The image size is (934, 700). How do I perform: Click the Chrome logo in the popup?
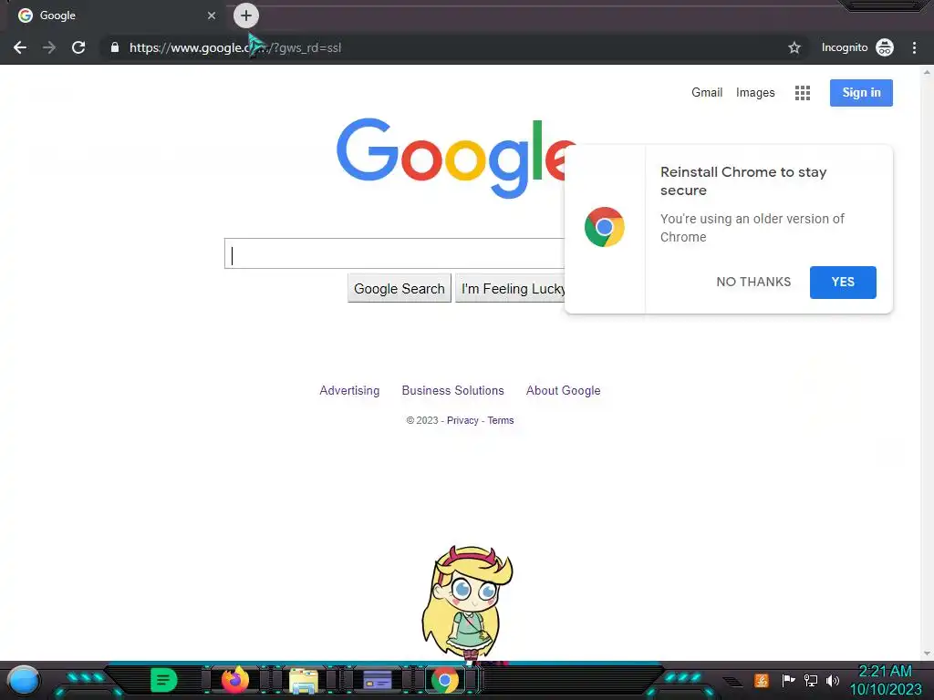click(605, 227)
